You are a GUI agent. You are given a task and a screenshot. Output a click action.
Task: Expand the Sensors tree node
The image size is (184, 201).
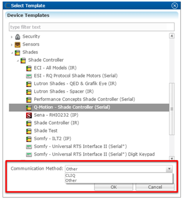pyautogui.click(x=12, y=45)
